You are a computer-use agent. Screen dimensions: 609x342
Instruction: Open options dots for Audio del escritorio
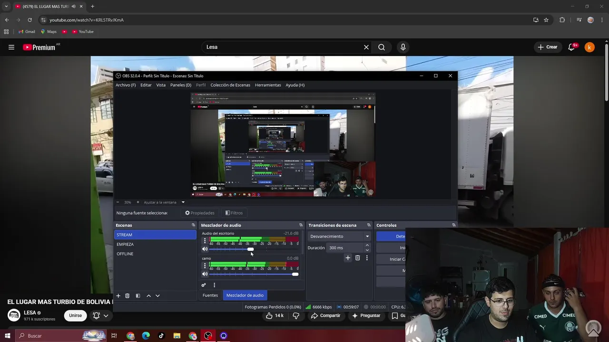point(205,241)
